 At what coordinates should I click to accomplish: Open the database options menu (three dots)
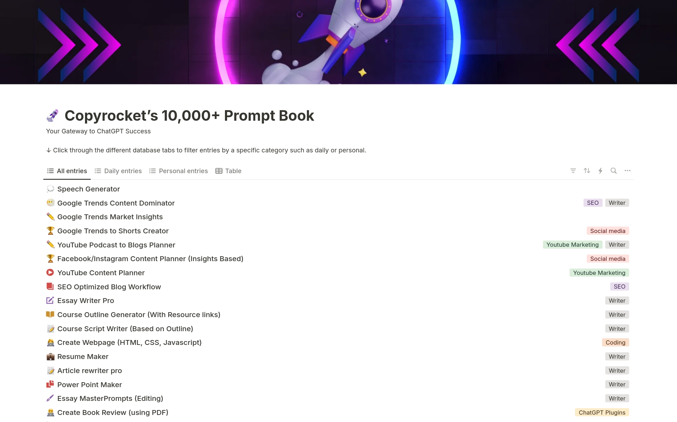pyautogui.click(x=627, y=171)
